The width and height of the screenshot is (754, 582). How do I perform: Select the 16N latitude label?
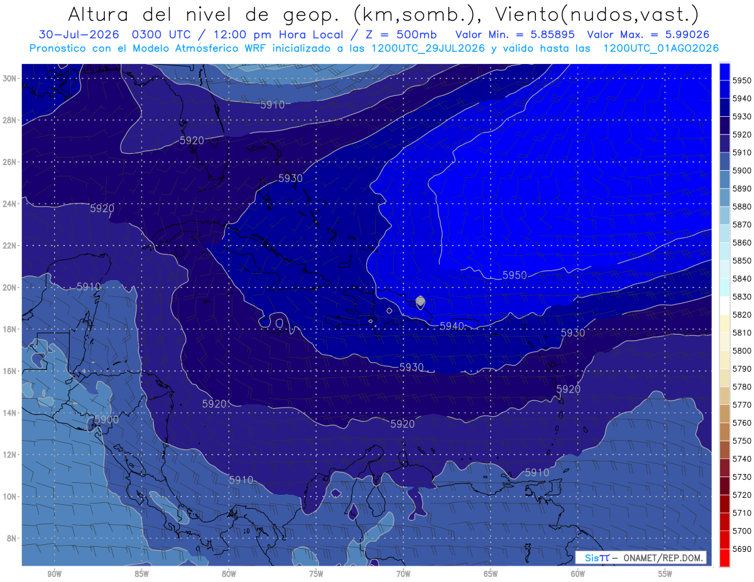click(x=9, y=371)
